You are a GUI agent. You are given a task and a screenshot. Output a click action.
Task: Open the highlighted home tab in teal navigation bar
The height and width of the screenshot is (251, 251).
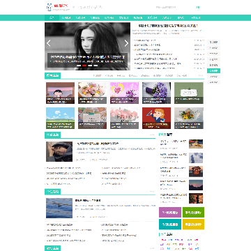[x=52, y=17]
